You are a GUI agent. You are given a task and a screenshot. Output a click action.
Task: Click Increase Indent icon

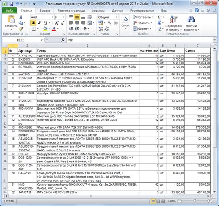(77, 29)
